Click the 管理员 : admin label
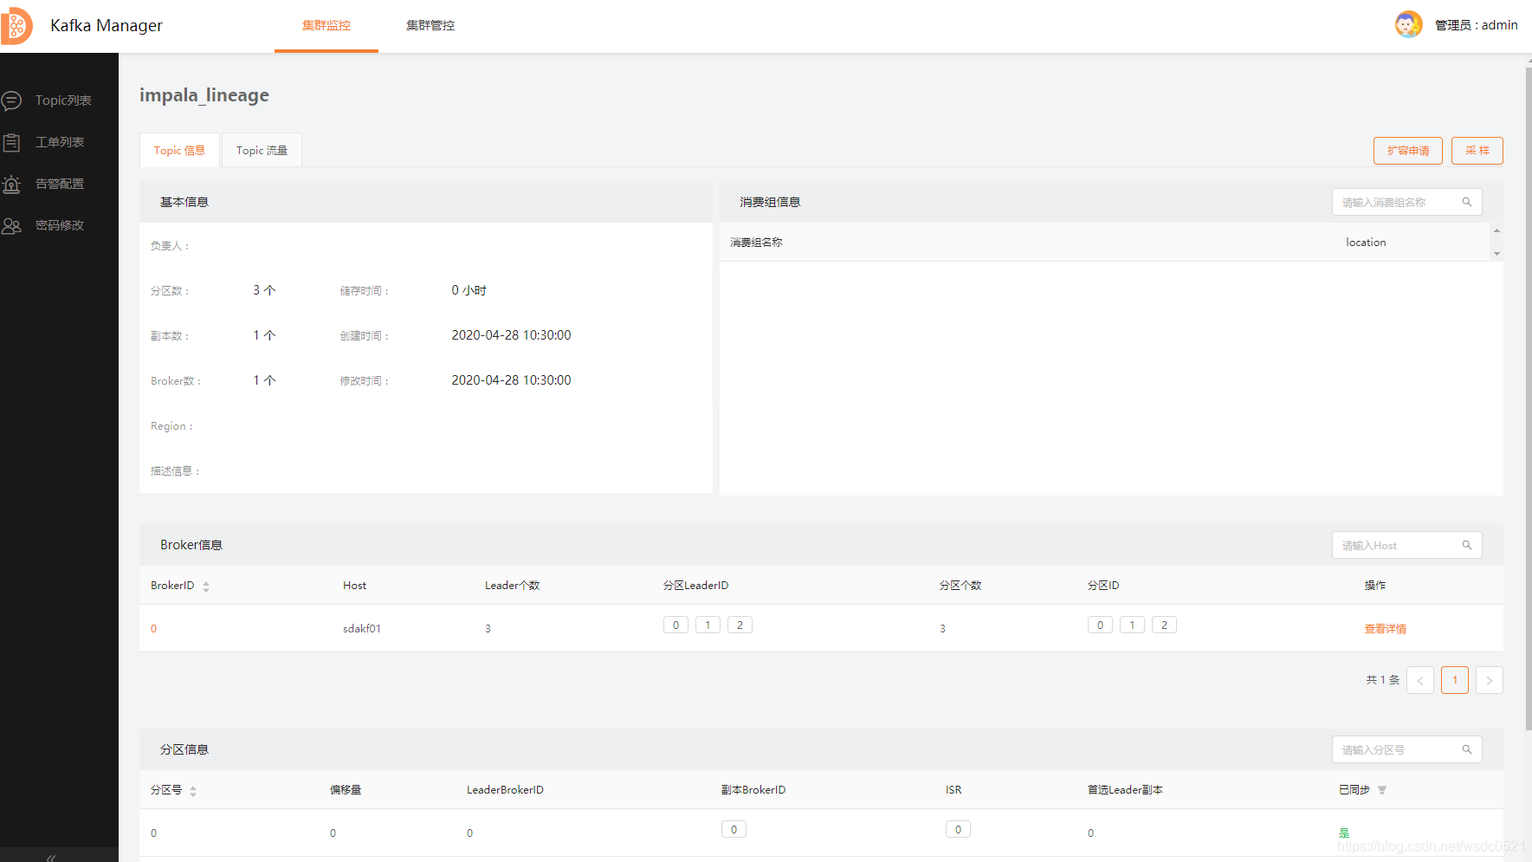Viewport: 1532px width, 862px height. coord(1476,25)
